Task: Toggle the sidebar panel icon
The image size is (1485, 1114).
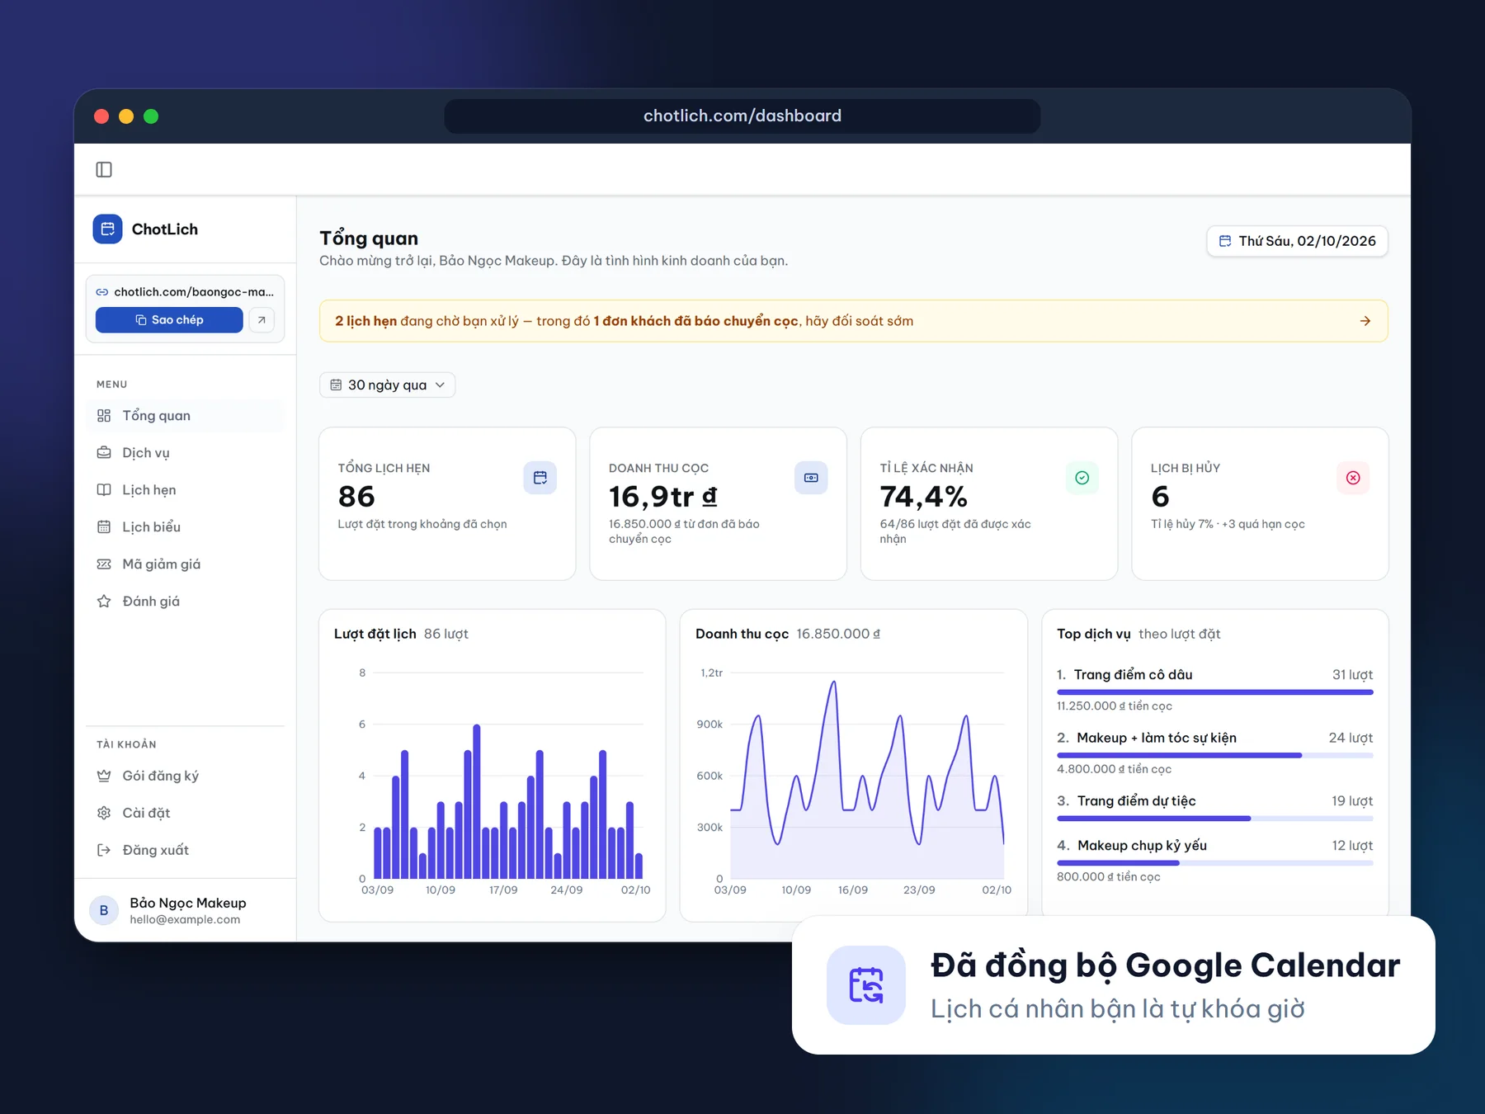Action: (x=104, y=169)
